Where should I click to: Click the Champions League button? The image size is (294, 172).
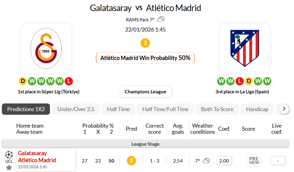click(145, 92)
